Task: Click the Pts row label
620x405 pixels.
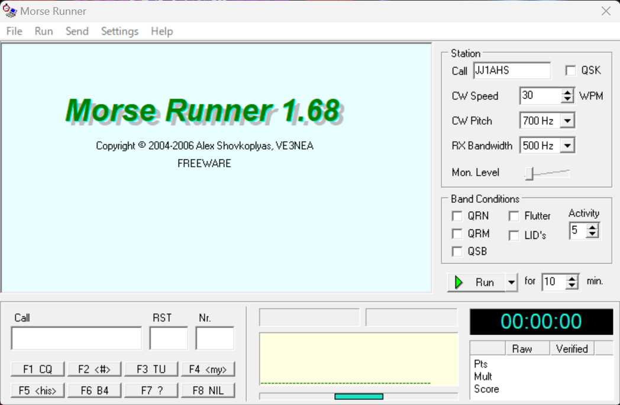Action: click(x=480, y=364)
